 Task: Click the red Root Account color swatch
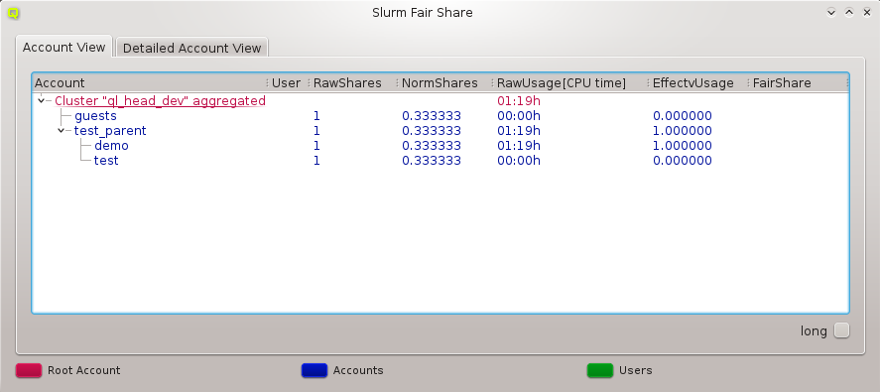point(29,370)
